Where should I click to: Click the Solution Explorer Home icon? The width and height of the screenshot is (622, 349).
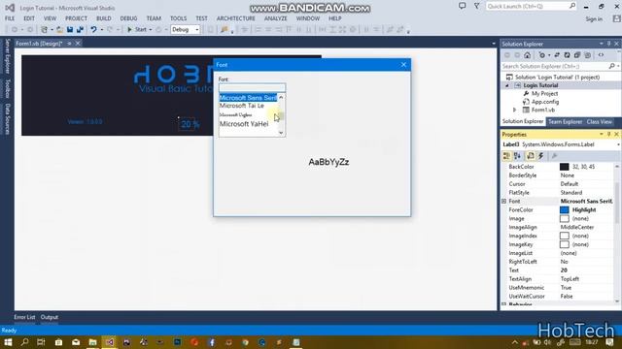527,55
